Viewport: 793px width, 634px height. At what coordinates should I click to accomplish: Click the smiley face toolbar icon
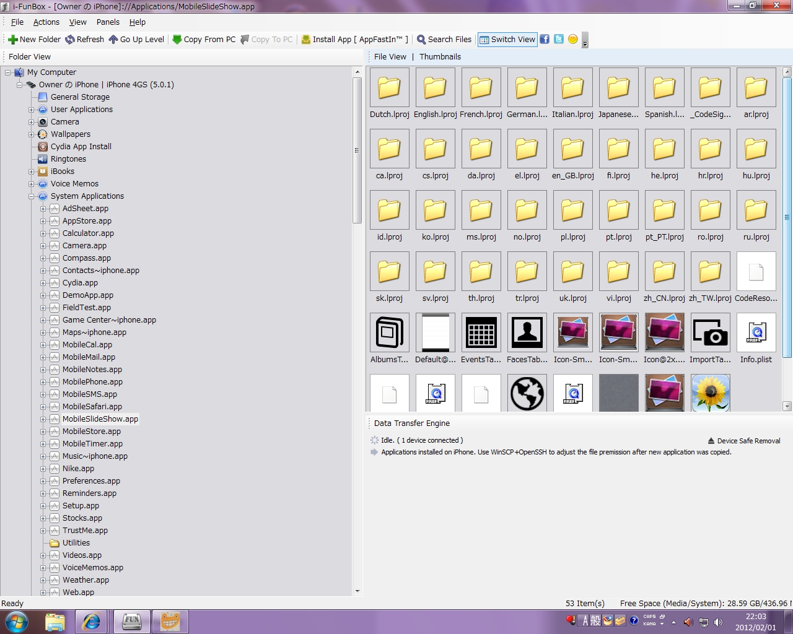click(x=573, y=39)
